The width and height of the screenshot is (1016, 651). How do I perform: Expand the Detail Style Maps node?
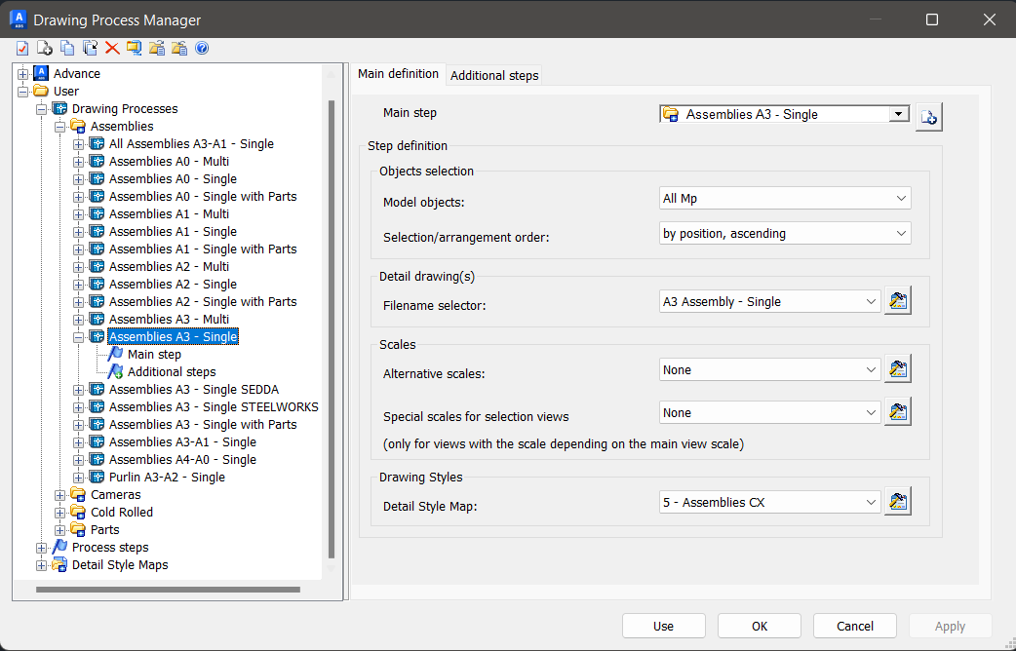point(42,565)
